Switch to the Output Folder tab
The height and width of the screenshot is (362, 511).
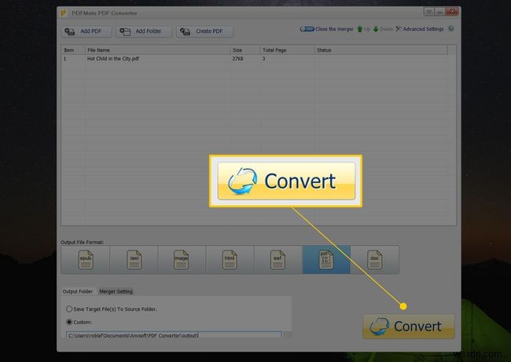point(78,291)
